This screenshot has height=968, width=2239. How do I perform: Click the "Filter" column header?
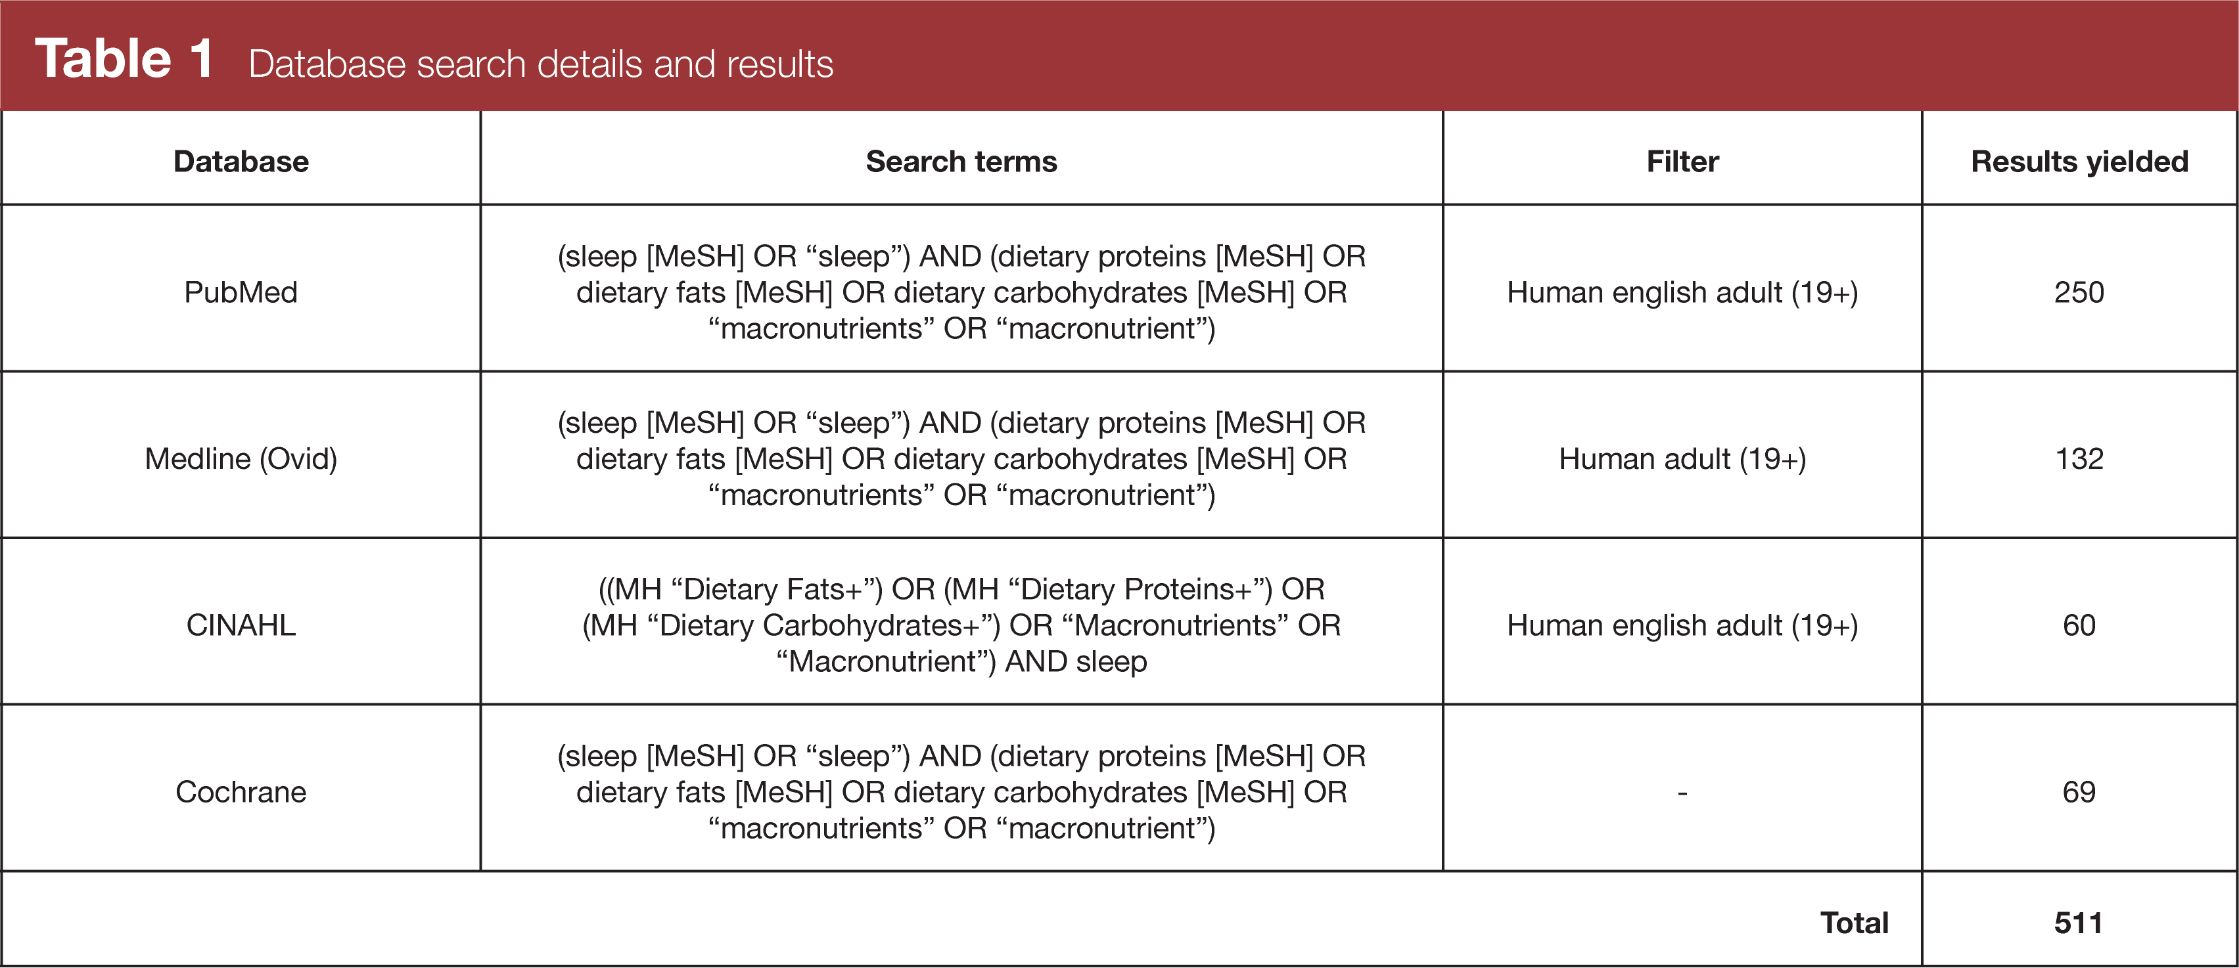click(1682, 162)
